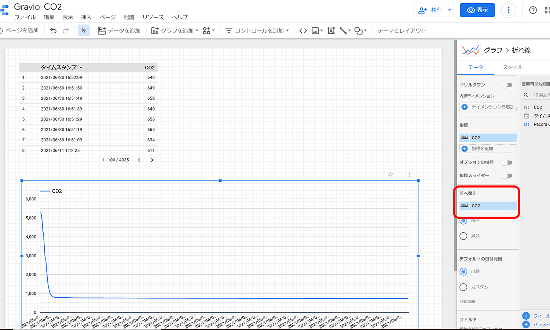The height and width of the screenshot is (330, 550).
Task: Open the リソース menu
Action: [153, 17]
